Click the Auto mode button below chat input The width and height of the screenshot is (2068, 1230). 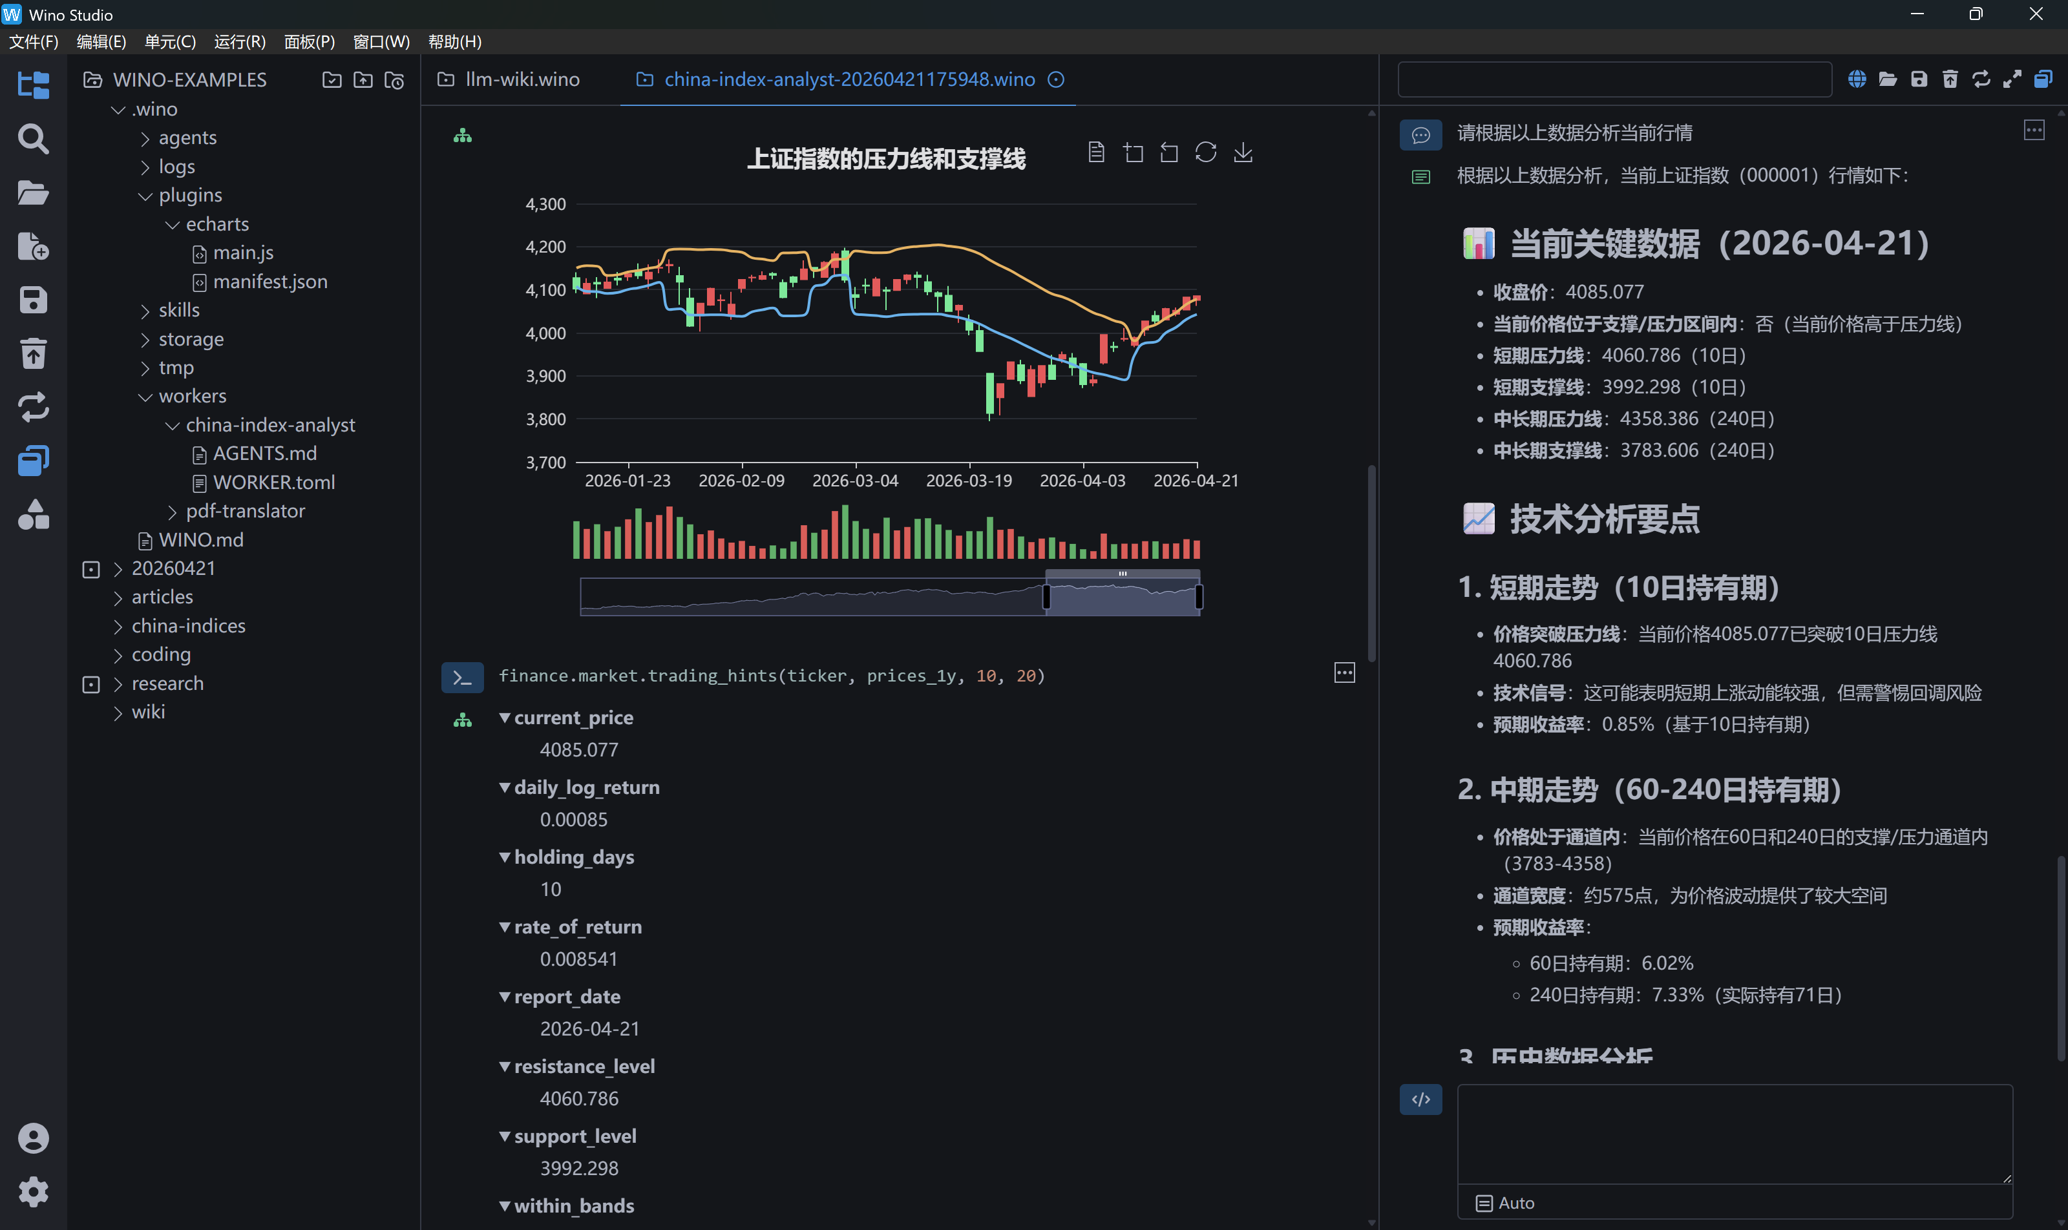(x=1505, y=1203)
